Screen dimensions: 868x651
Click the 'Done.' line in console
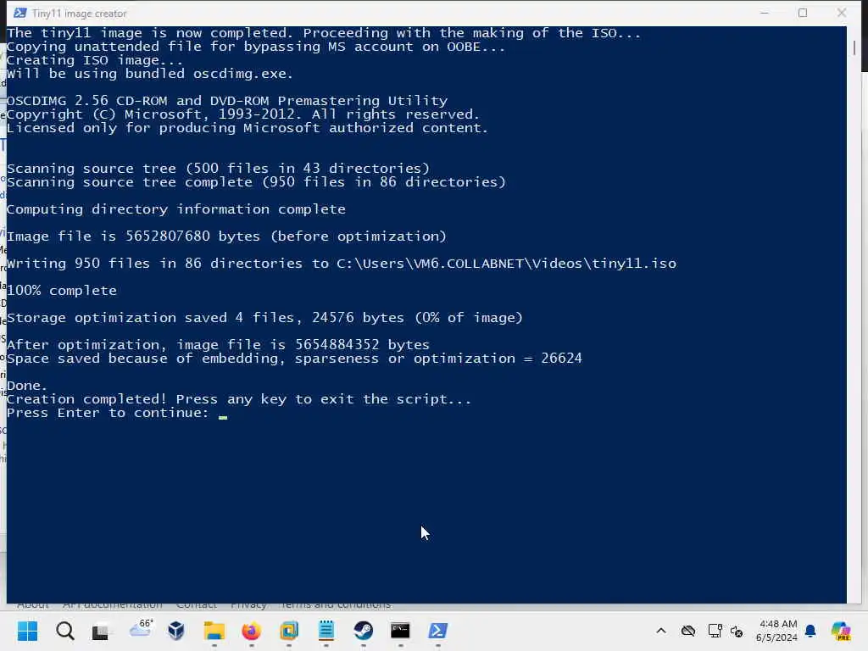(x=26, y=386)
